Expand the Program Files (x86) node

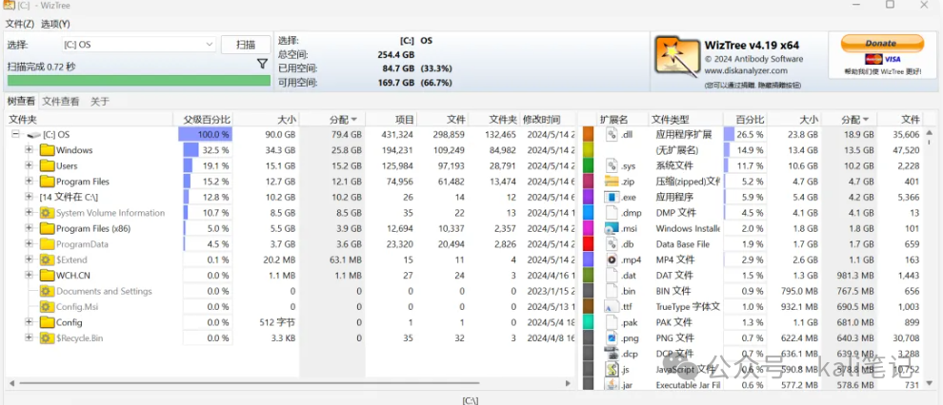(x=29, y=228)
